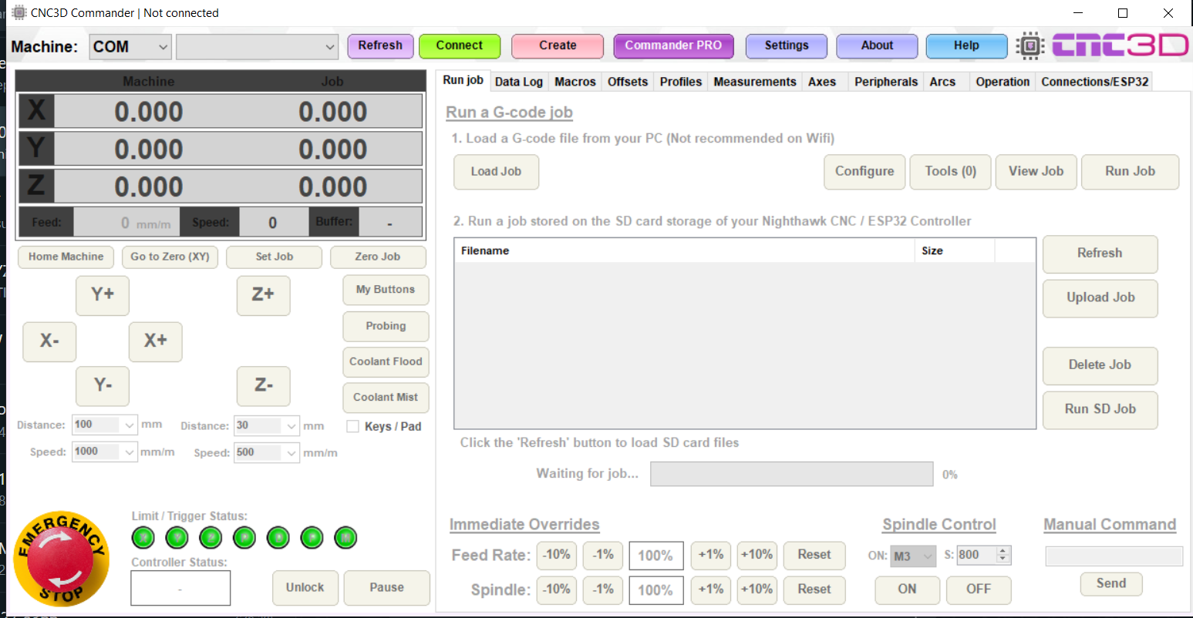The image size is (1193, 618).
Task: Toggle Coolant Mist
Action: 386,398
